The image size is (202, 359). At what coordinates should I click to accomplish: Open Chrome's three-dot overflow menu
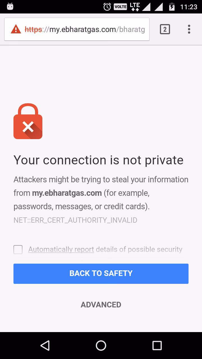[189, 29]
